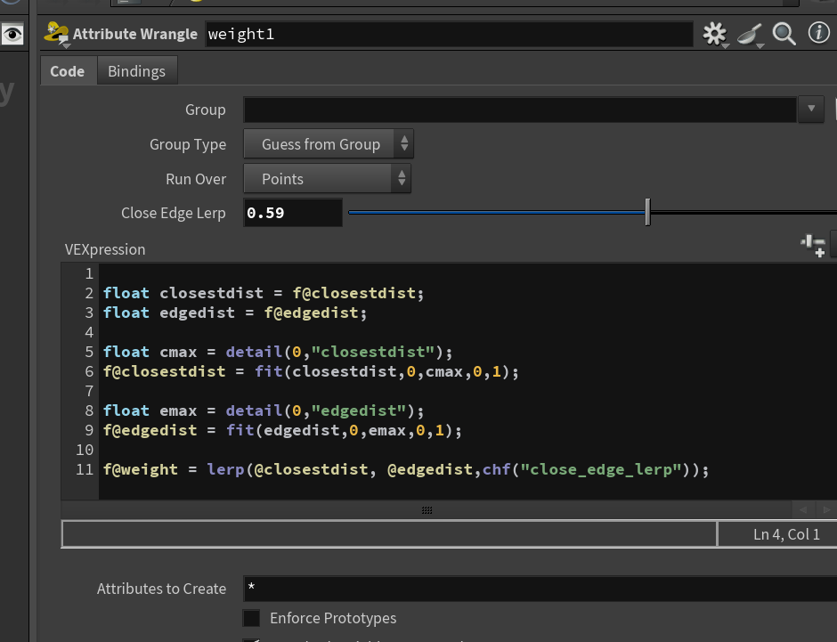Enable the Enforce Prototypes checkbox

pos(251,618)
